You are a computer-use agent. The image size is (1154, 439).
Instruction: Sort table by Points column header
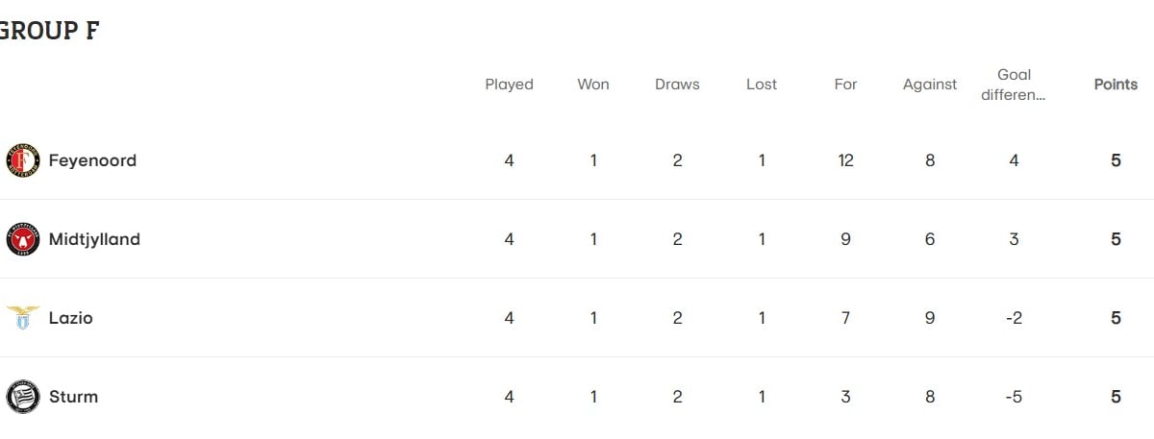[x=1116, y=85]
